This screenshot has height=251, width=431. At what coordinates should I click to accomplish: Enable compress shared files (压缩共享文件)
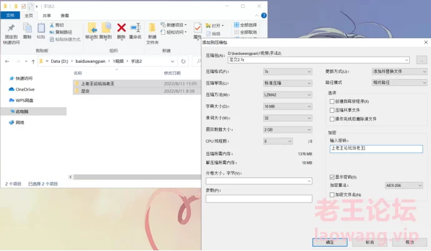pyautogui.click(x=332, y=110)
